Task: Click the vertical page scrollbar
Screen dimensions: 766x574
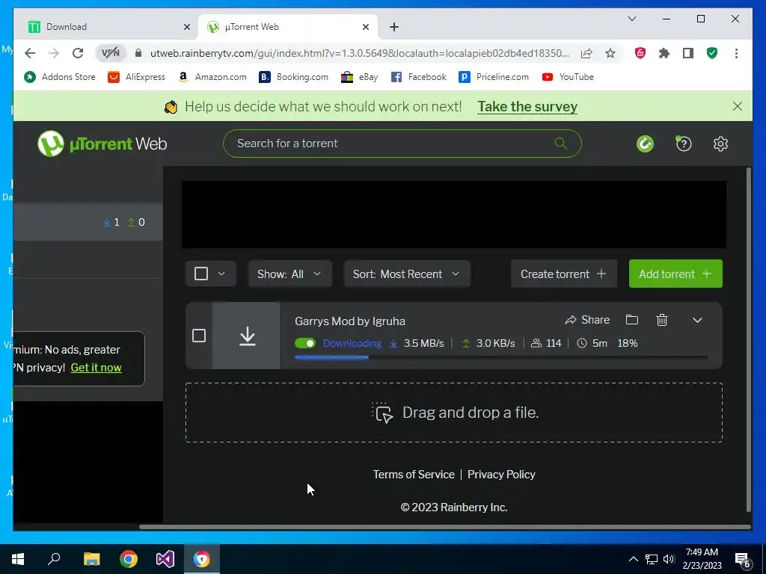Action: click(748, 339)
